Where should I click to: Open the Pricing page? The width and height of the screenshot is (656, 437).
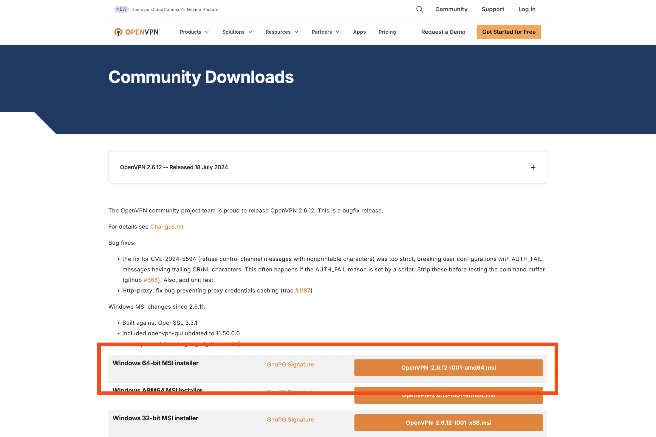[387, 32]
